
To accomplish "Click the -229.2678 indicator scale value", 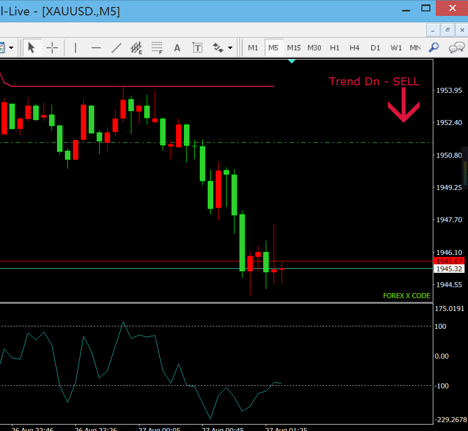I will tap(450, 420).
